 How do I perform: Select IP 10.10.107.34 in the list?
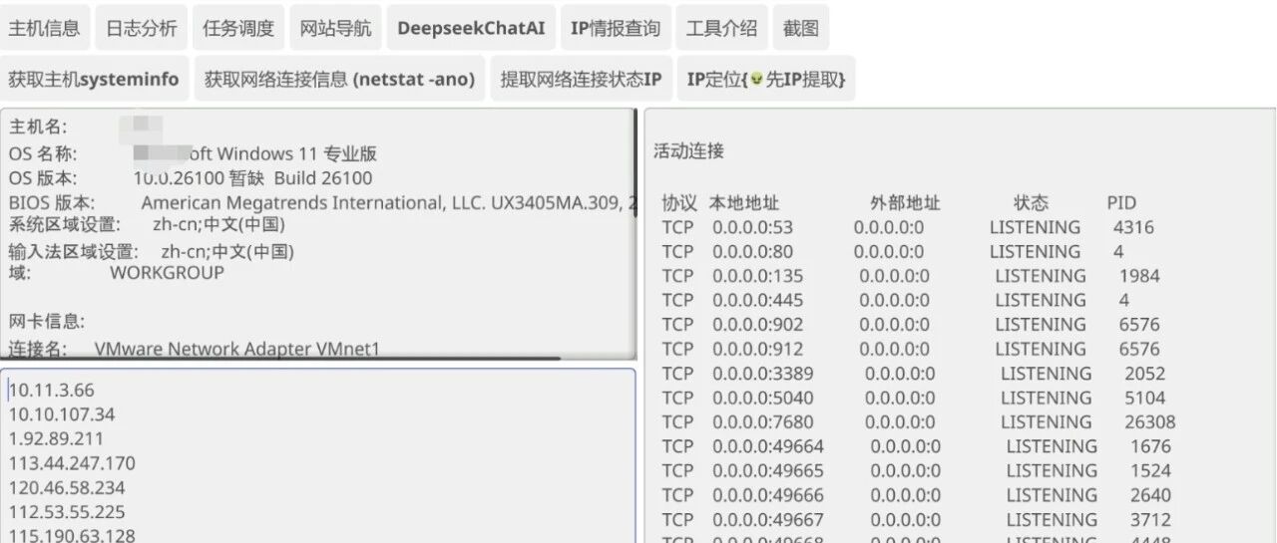62,414
